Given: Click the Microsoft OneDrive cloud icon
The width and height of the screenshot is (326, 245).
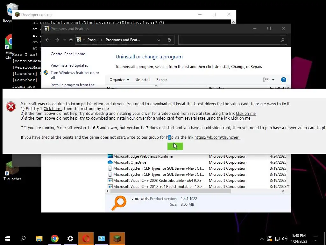Looking at the screenshot, I should coord(110,162).
